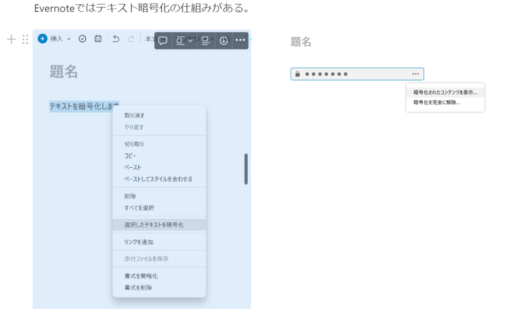Open the three-dot menu on encrypted block
The image size is (526, 320).
(416, 74)
